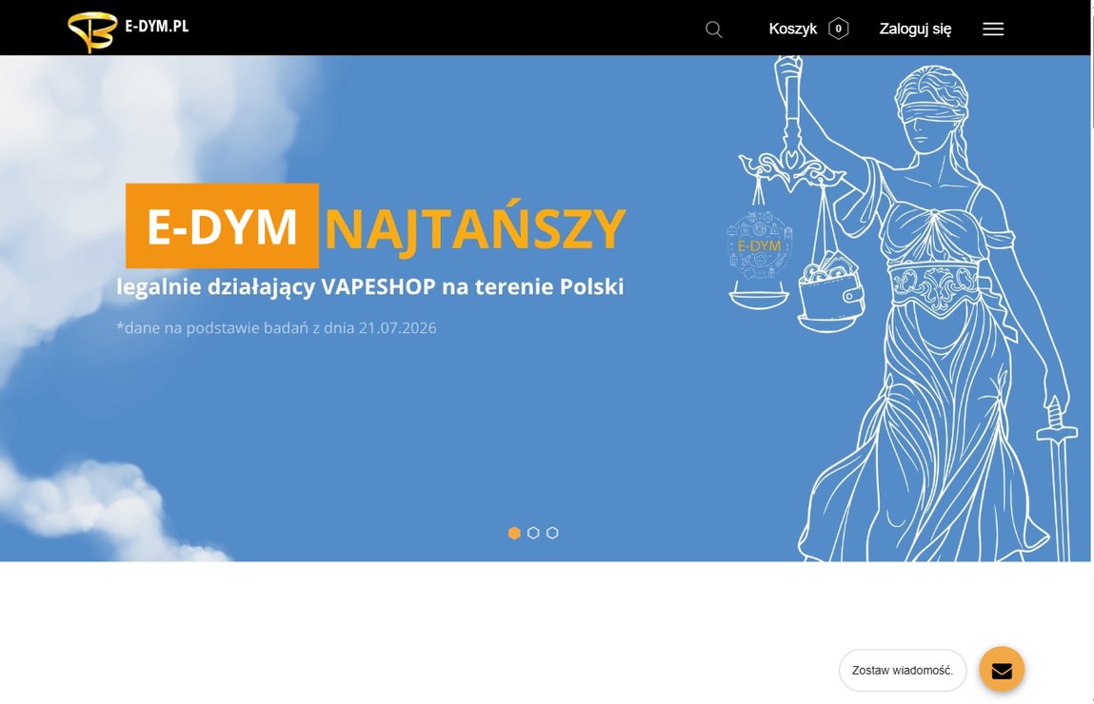The height and width of the screenshot is (704, 1094).
Task: Click the E-DYM NAJTAŃSZY banner heading
Action: click(375, 225)
